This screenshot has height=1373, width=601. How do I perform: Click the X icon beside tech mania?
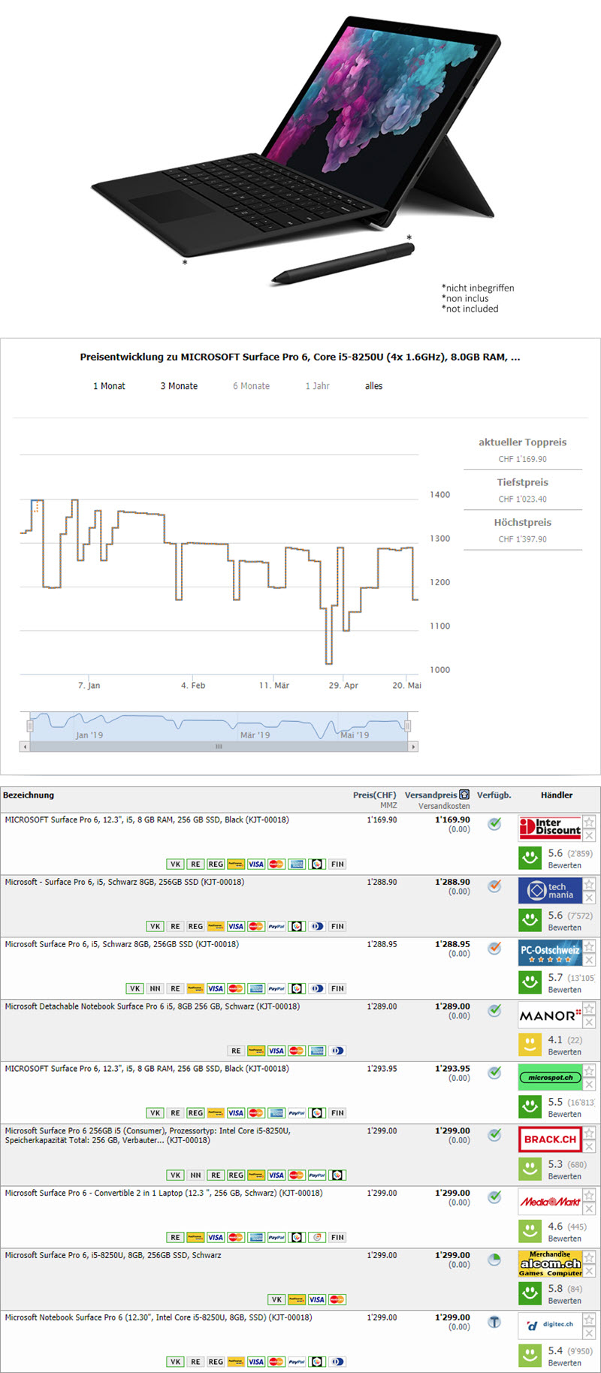point(589,898)
